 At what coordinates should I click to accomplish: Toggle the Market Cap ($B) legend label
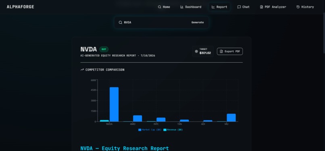pos(152,130)
